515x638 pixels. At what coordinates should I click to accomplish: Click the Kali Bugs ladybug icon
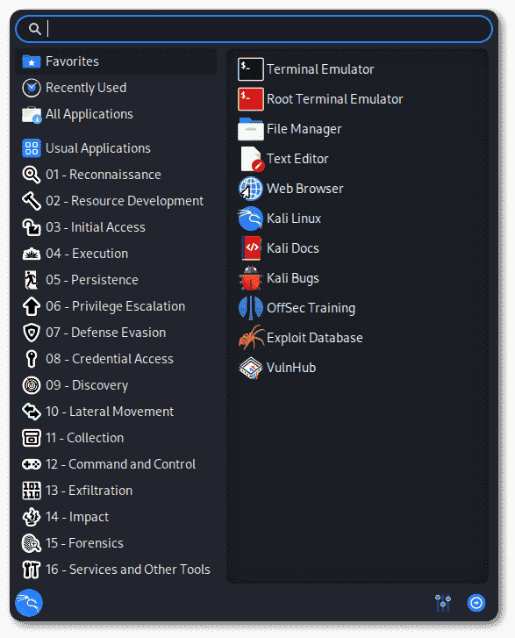tap(251, 278)
